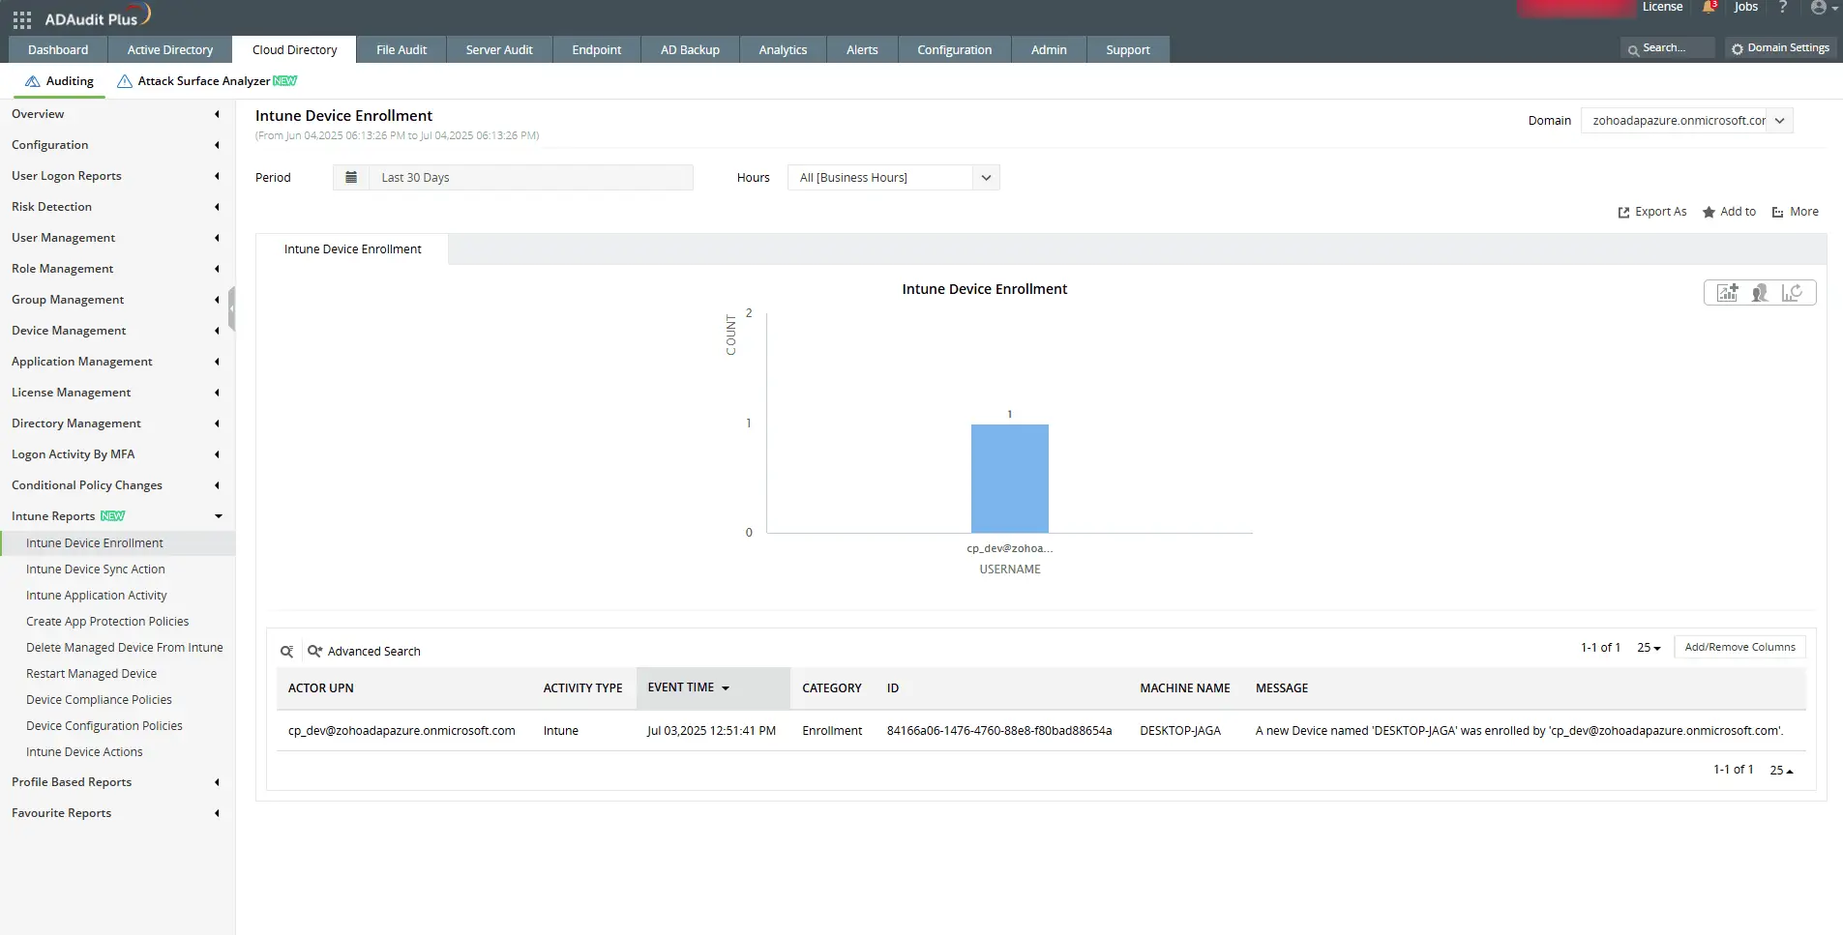Click the ADAudit Plus logo
The height and width of the screenshot is (935, 1843).
click(x=98, y=17)
